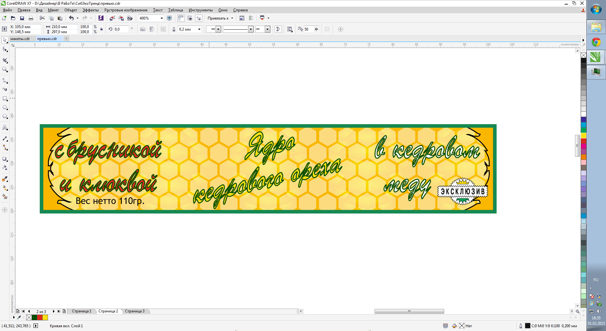Viewport: 606px width, 331px height.
Task: Activate the Text tool
Action: point(5,127)
